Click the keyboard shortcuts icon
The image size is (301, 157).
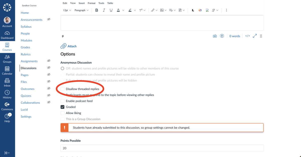coord(215,36)
